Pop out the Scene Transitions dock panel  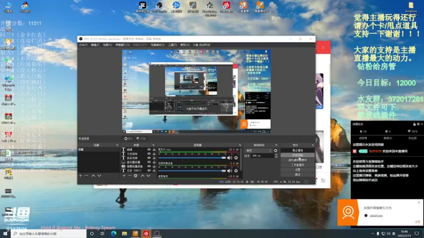(276, 145)
